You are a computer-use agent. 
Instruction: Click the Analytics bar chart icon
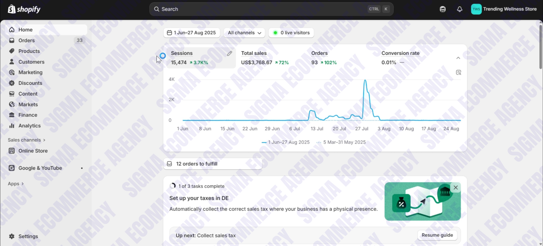pos(12,126)
